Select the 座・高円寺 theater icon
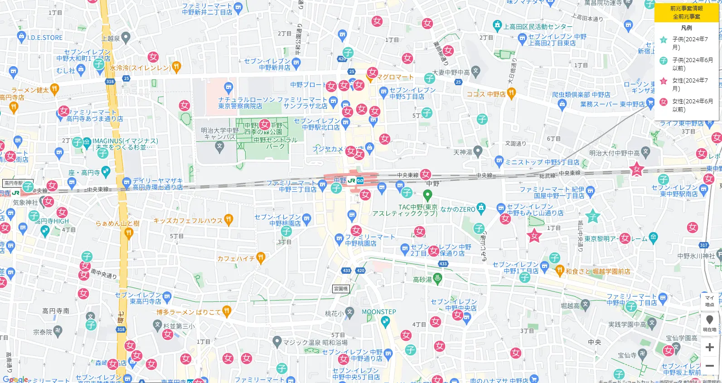This screenshot has width=722, height=383. [106, 171]
